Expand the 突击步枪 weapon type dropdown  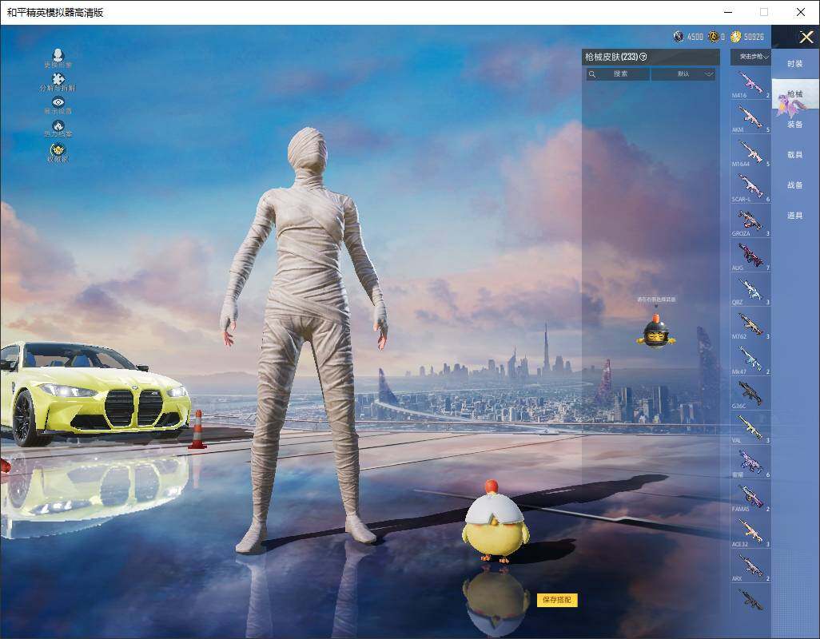tap(751, 57)
